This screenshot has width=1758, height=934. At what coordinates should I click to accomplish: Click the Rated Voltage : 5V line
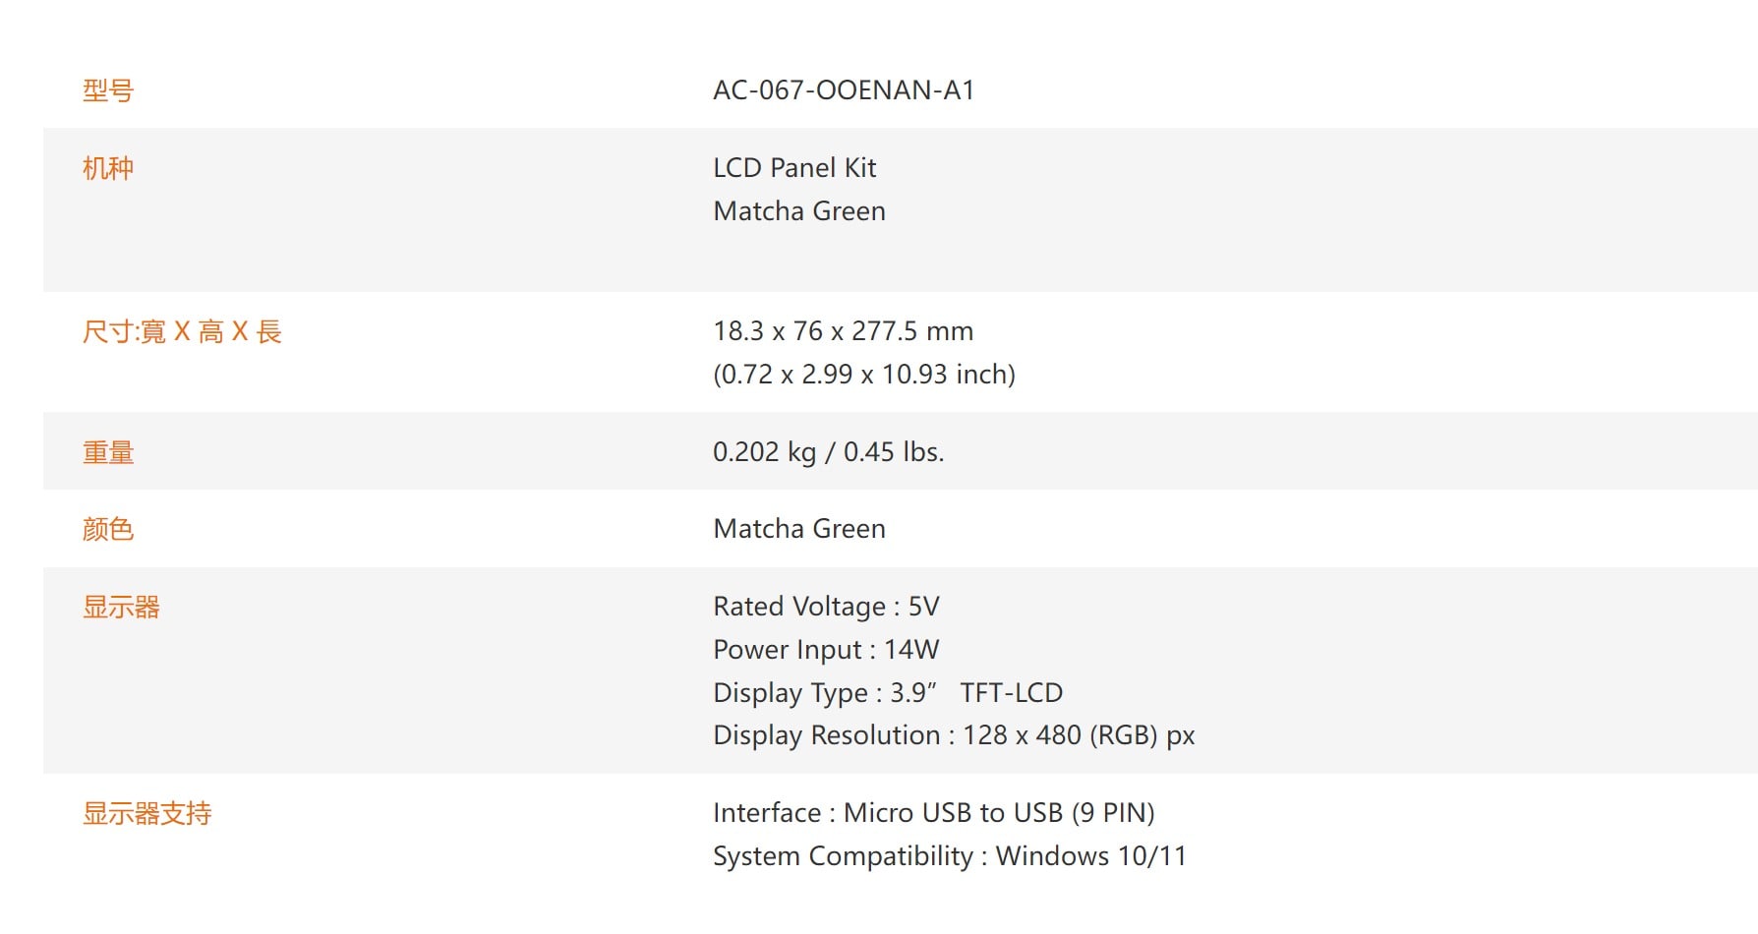(826, 607)
